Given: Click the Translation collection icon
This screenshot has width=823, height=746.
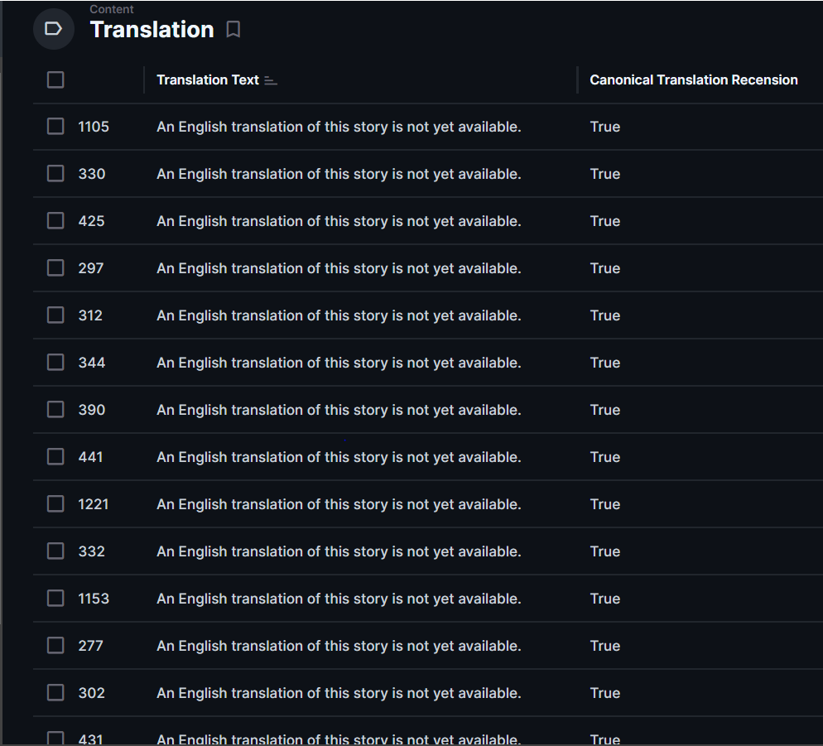Looking at the screenshot, I should pos(53,28).
